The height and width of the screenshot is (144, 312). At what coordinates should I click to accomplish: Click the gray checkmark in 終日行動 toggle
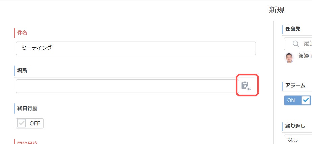point(22,123)
